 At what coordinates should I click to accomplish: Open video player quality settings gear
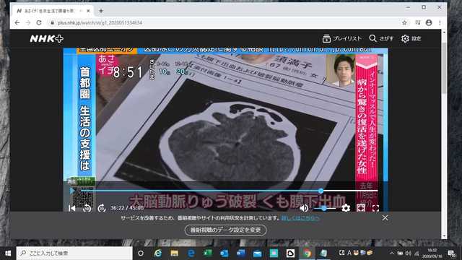[x=346, y=208]
